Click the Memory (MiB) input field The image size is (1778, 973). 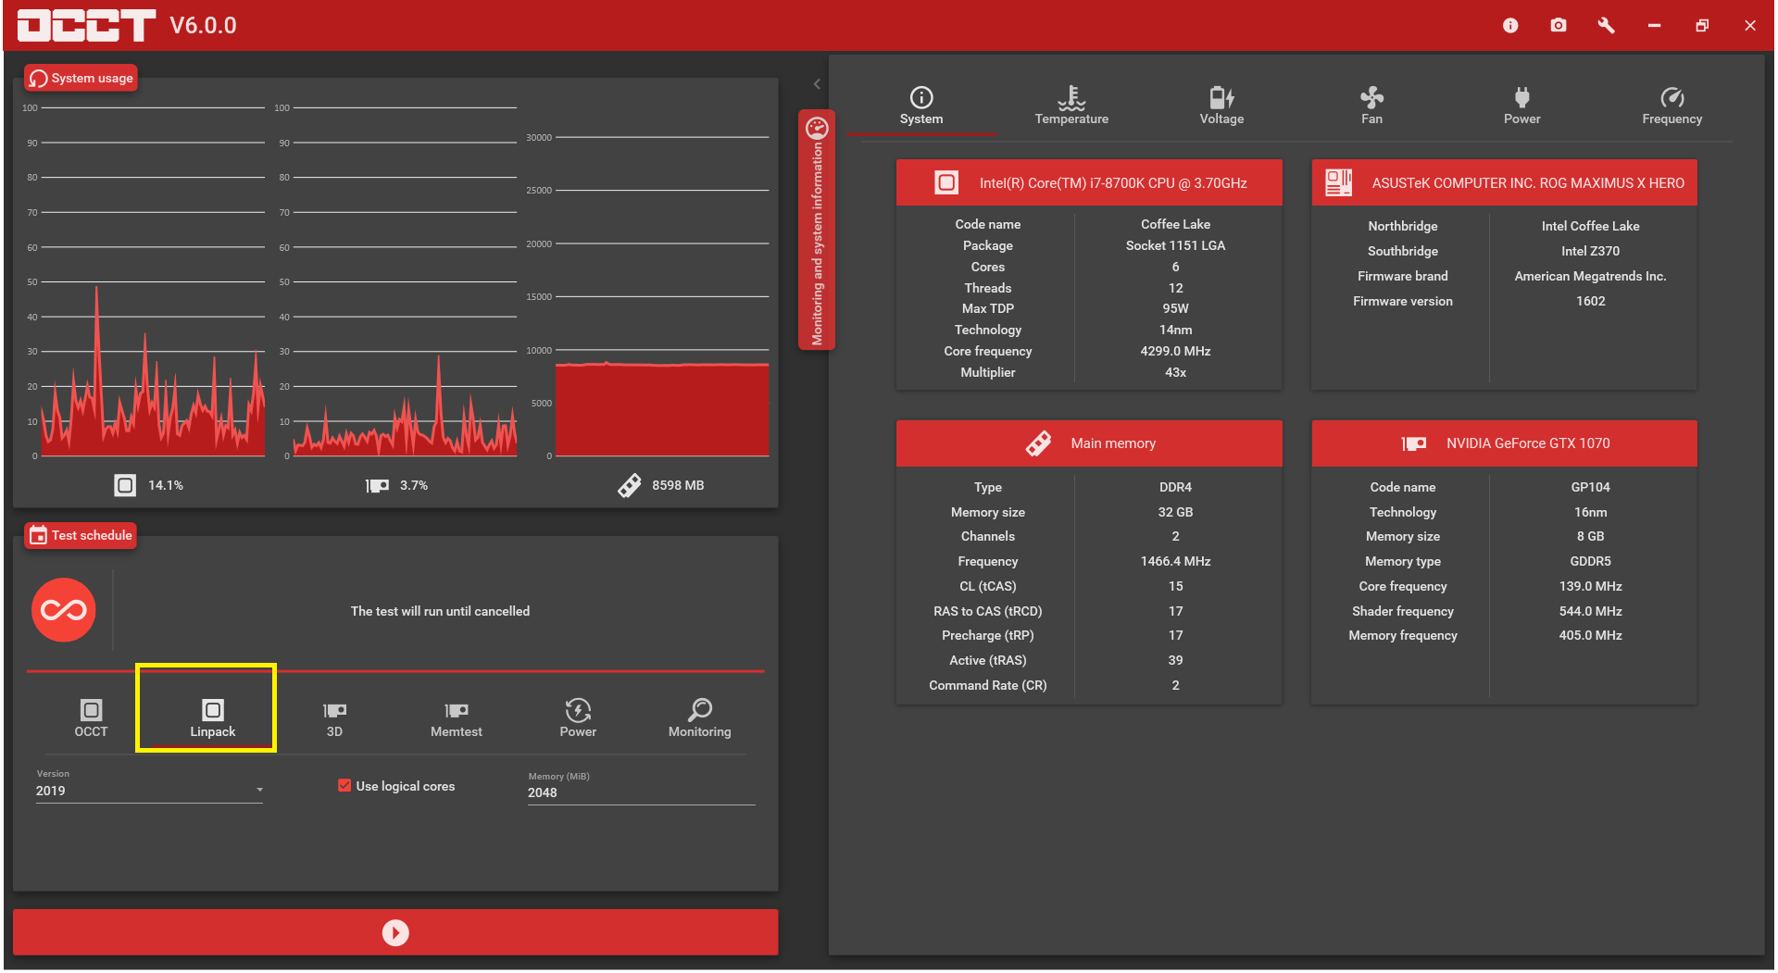tap(641, 792)
